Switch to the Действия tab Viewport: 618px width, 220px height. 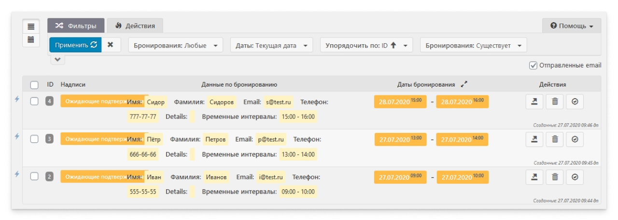pos(135,26)
